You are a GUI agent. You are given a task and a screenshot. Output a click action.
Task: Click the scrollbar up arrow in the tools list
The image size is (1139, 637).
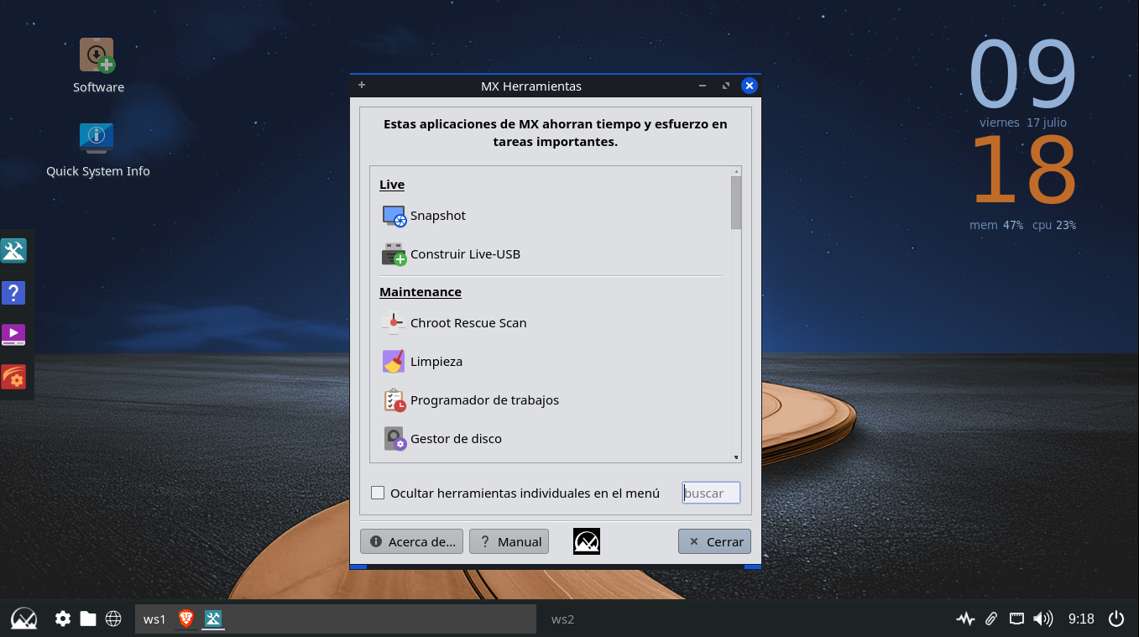(x=736, y=170)
